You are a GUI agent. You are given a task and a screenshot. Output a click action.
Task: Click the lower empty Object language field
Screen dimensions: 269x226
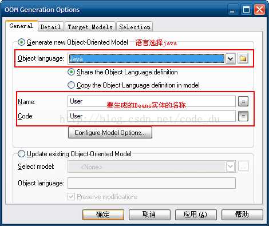click(x=152, y=183)
